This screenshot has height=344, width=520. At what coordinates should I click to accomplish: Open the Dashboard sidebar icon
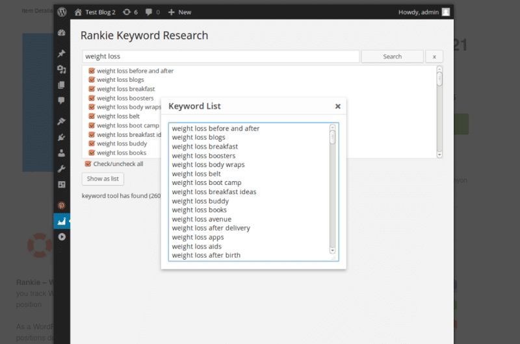point(62,33)
